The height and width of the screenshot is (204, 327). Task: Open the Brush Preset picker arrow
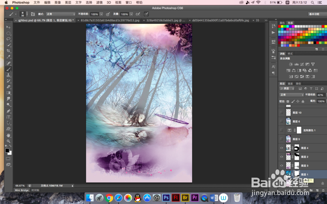pos(27,14)
